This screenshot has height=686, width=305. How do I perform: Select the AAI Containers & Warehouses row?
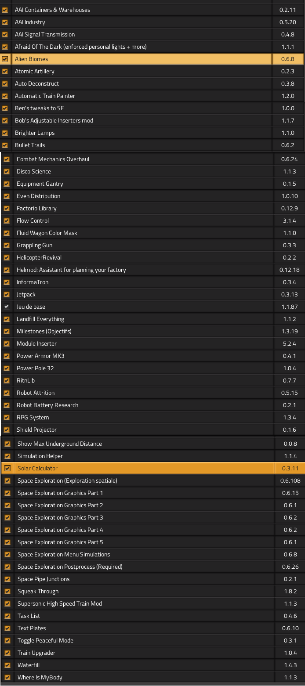click(x=142, y=10)
